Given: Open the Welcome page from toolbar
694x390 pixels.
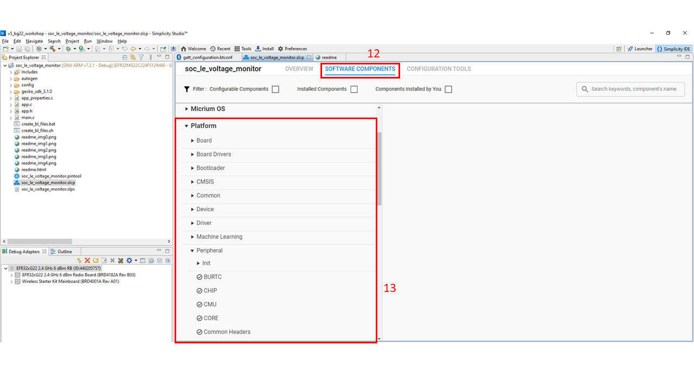Looking at the screenshot, I should coord(194,49).
